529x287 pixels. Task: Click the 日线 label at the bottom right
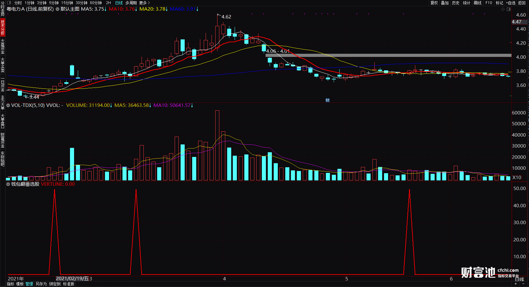[519, 279]
